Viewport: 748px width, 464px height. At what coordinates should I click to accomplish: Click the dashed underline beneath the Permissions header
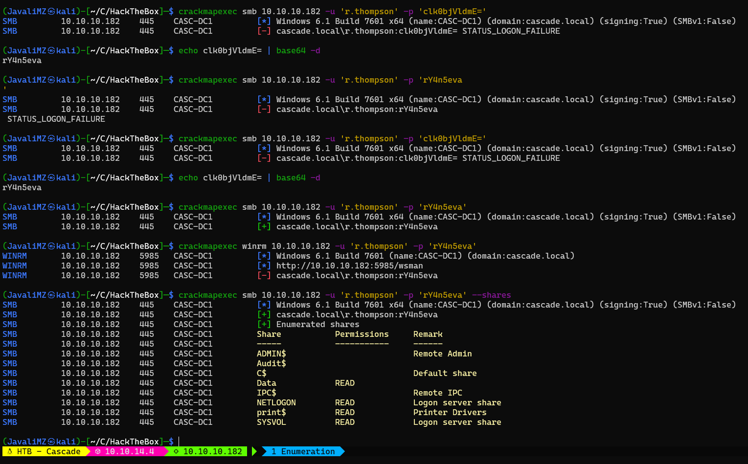pos(362,344)
